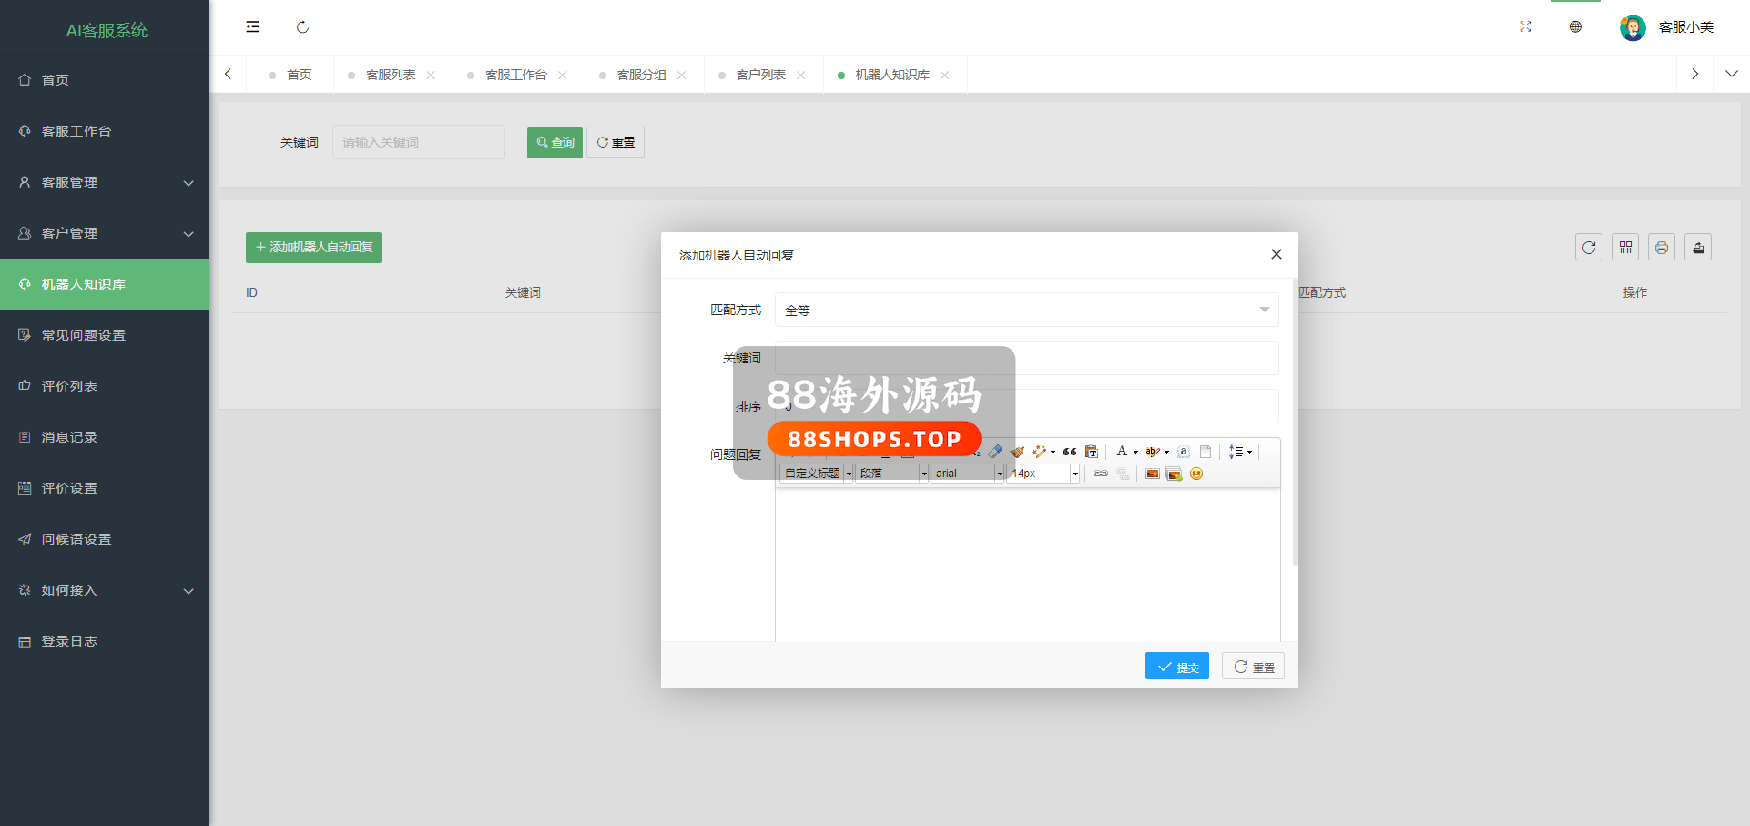
Task: Open the 匹配方式 dropdown showing 全等
Action: (x=1026, y=310)
